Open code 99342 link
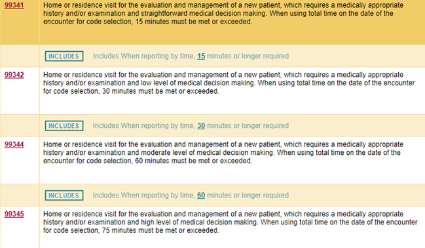This screenshot has width=425, height=248. coord(14,75)
